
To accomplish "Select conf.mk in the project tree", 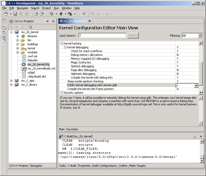I will [32, 56].
